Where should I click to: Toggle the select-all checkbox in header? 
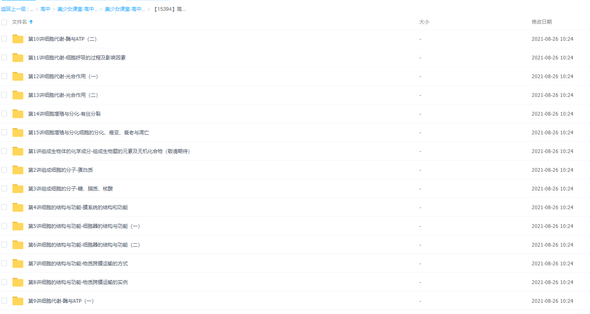[x=4, y=22]
